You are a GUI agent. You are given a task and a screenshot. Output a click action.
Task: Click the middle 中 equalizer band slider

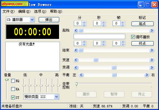pos(41,85)
